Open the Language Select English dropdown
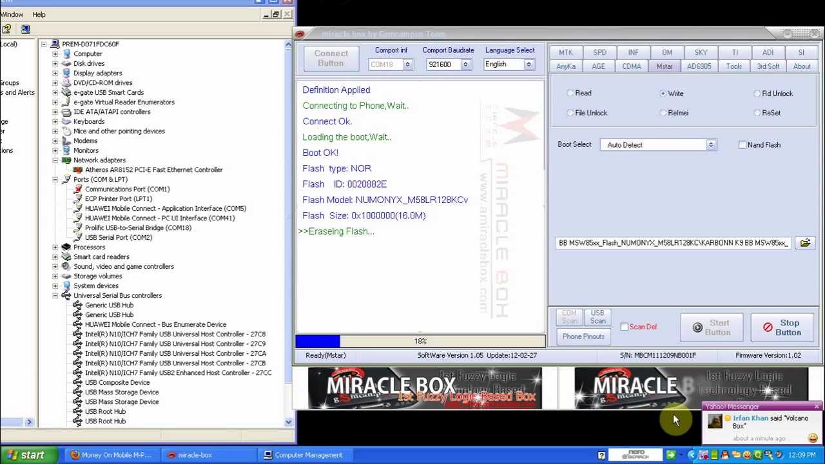This screenshot has height=464, width=825. [529, 64]
